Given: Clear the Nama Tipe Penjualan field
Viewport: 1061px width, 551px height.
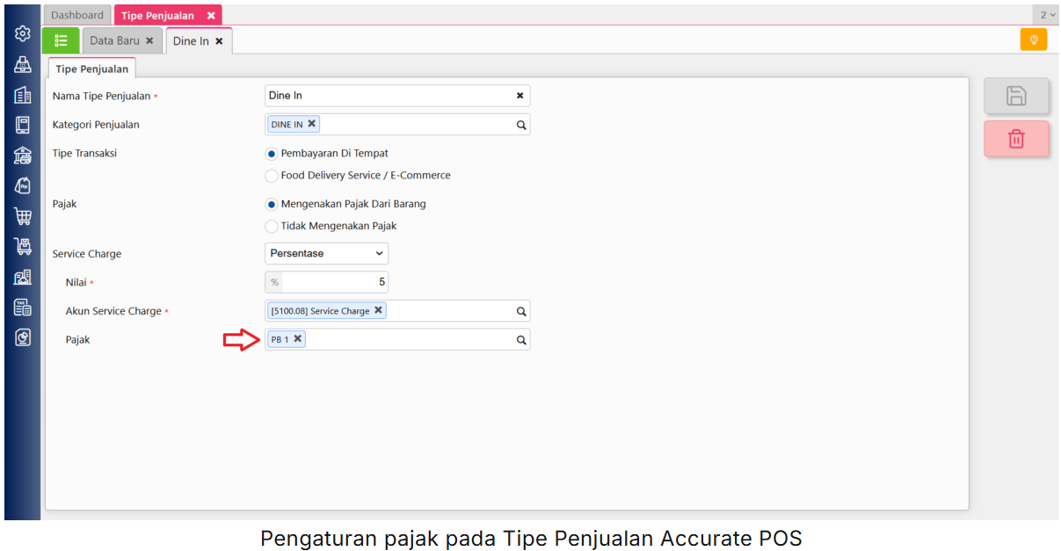Looking at the screenshot, I should (520, 96).
